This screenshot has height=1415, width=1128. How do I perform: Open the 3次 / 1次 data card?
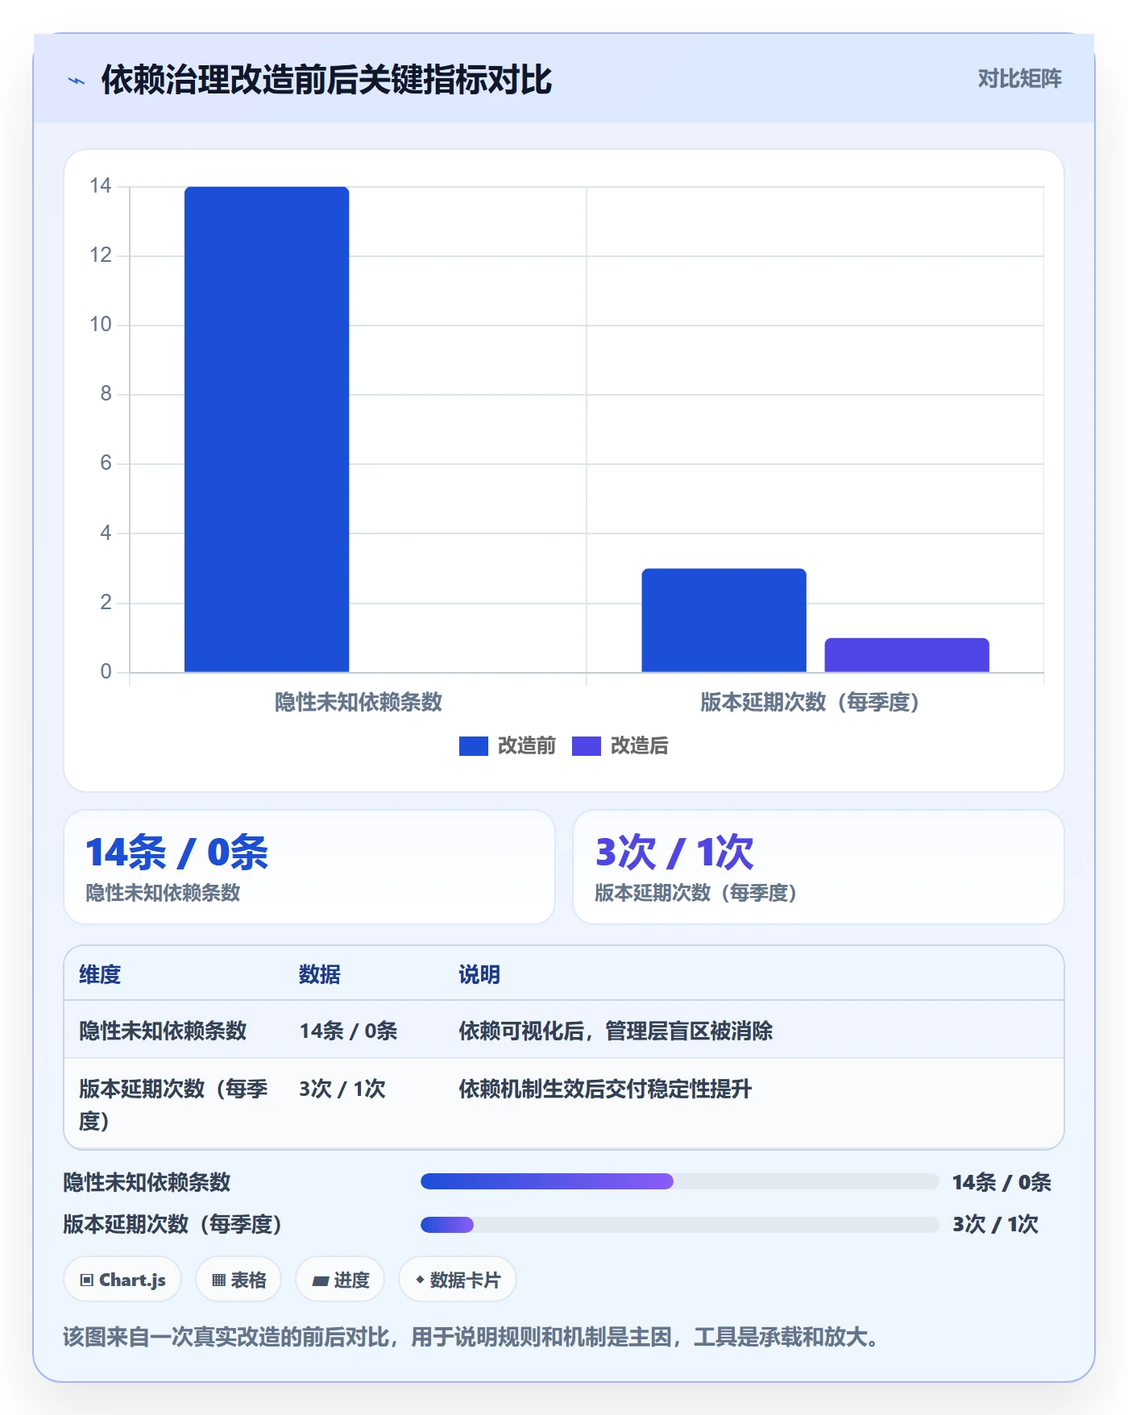pyautogui.click(x=819, y=867)
